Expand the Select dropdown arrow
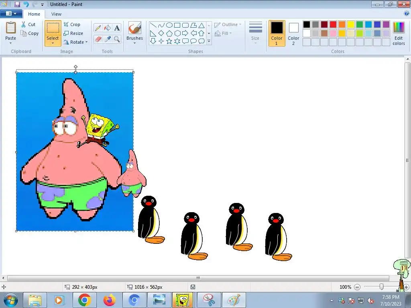411x308 pixels. (53, 43)
